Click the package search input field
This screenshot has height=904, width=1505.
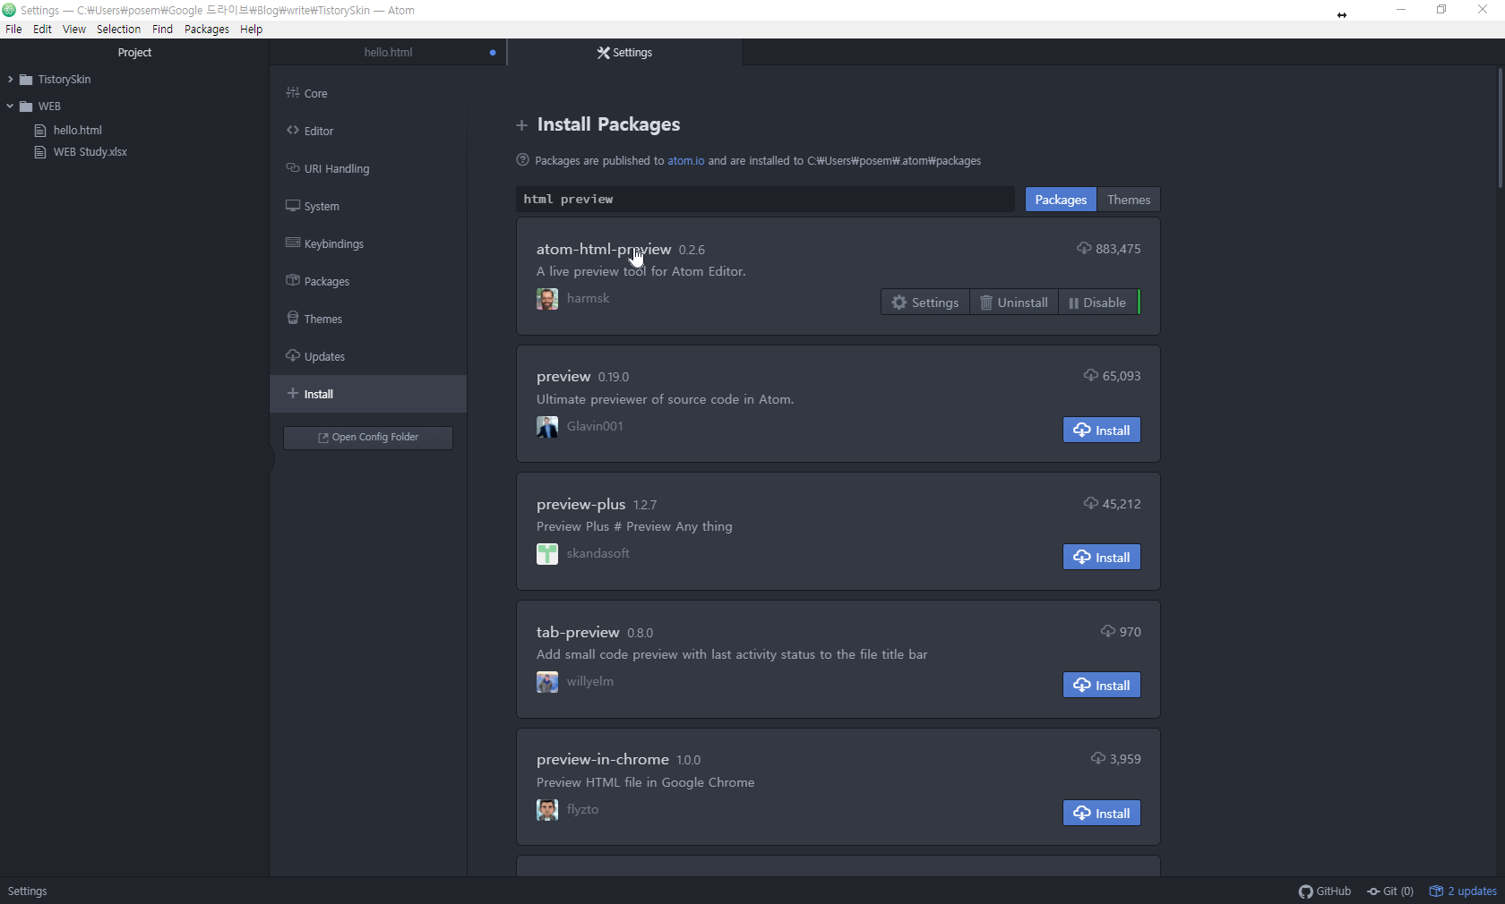[766, 200]
